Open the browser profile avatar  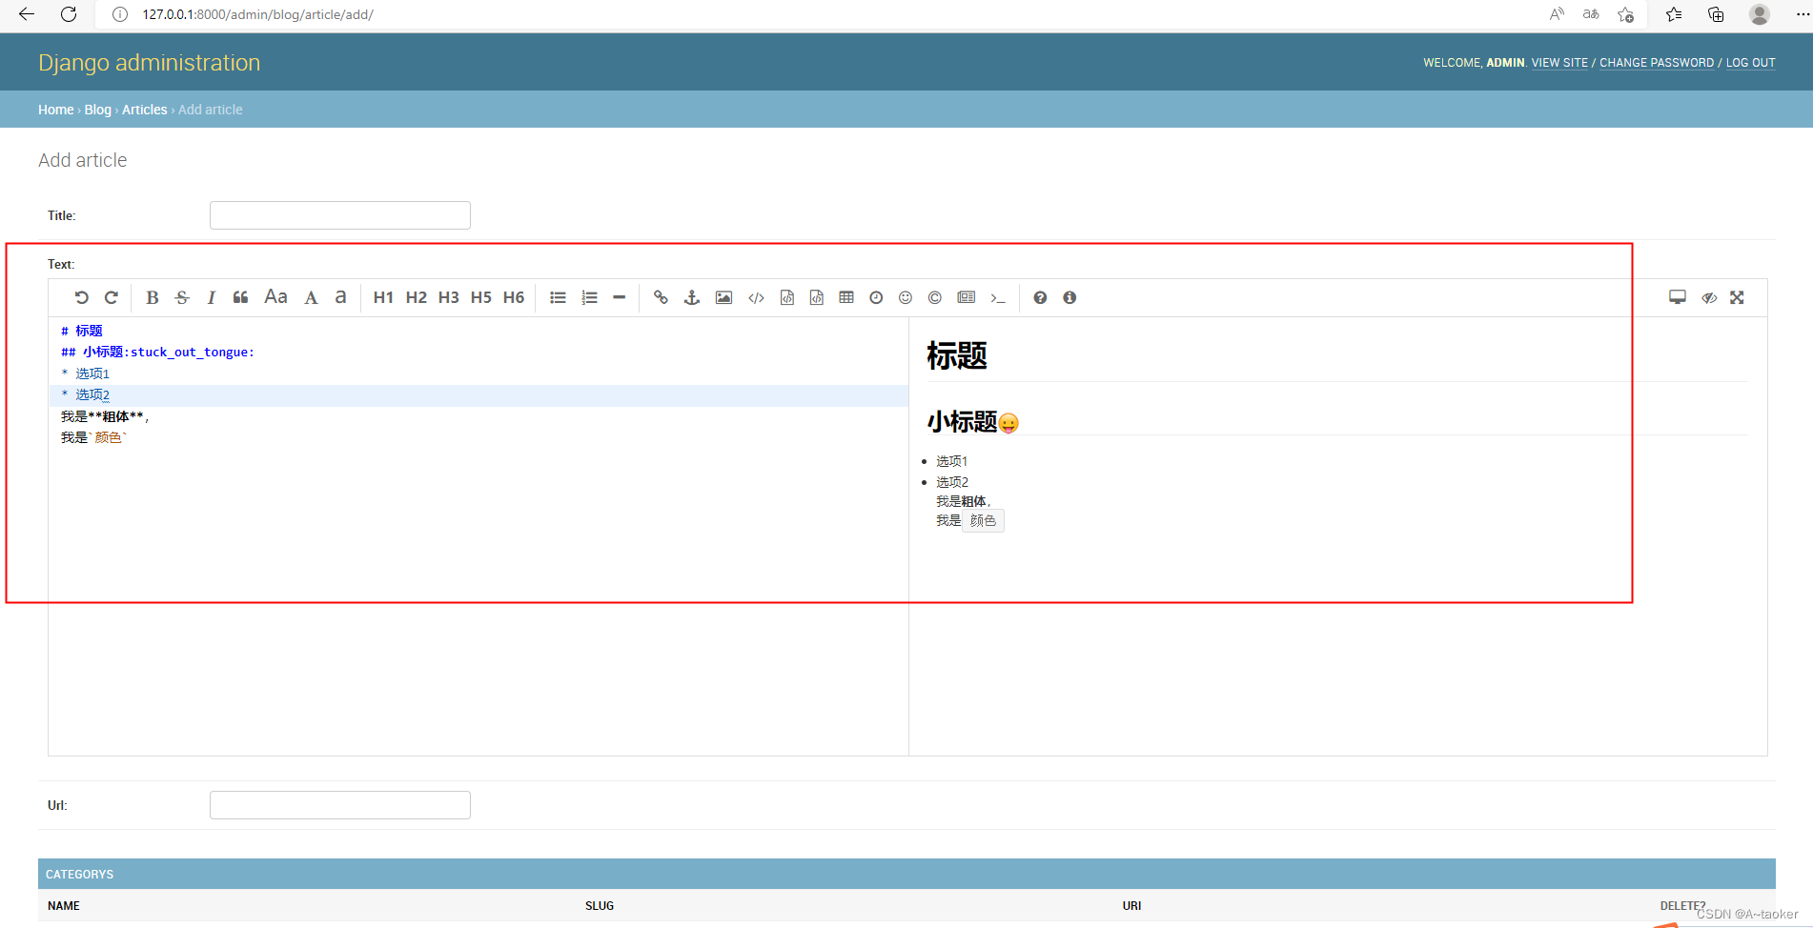1760,14
